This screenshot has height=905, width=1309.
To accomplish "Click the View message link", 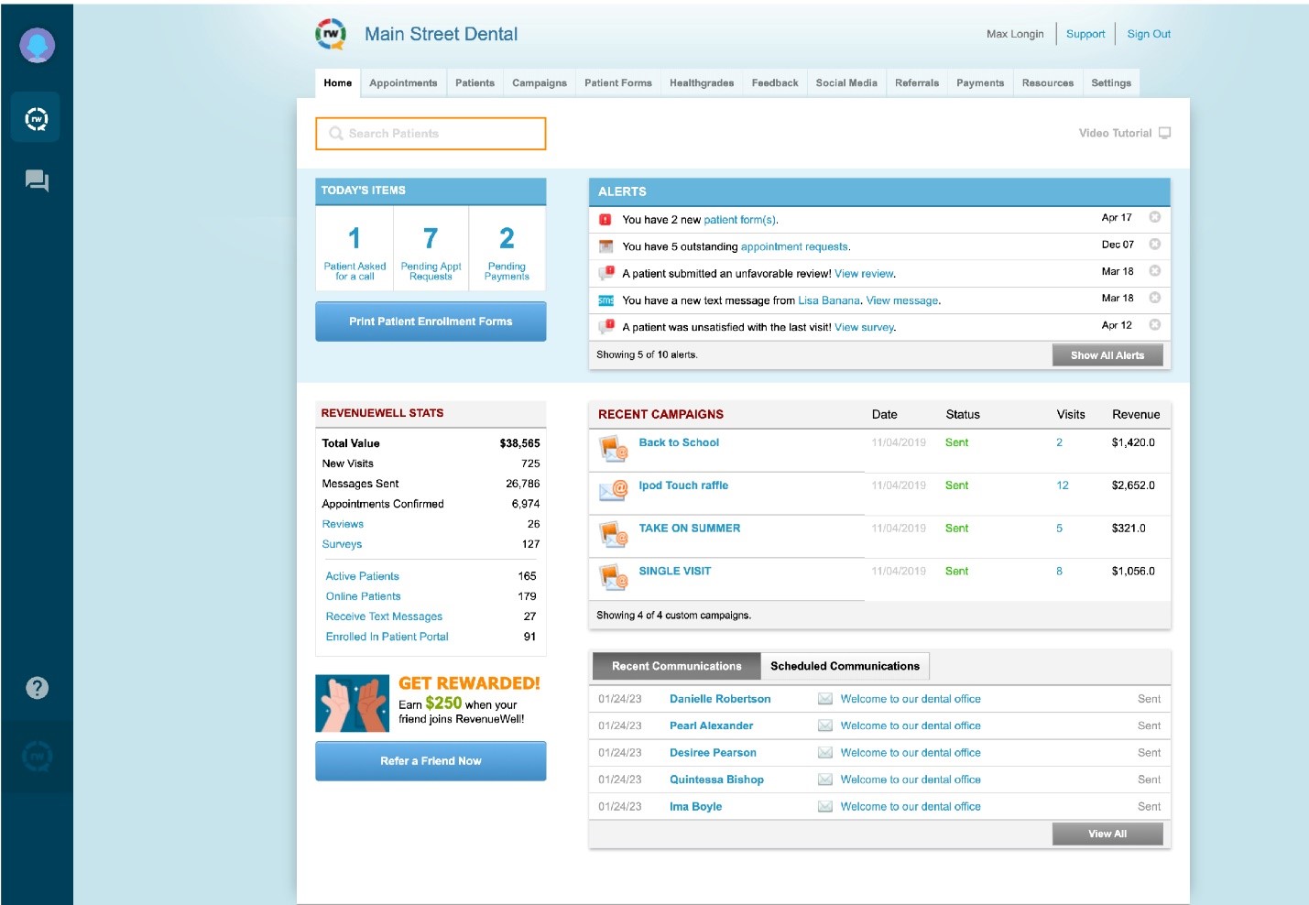I will tap(902, 300).
